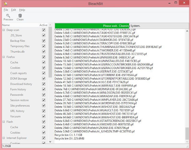Open the Edit menu

click(x=14, y=10)
